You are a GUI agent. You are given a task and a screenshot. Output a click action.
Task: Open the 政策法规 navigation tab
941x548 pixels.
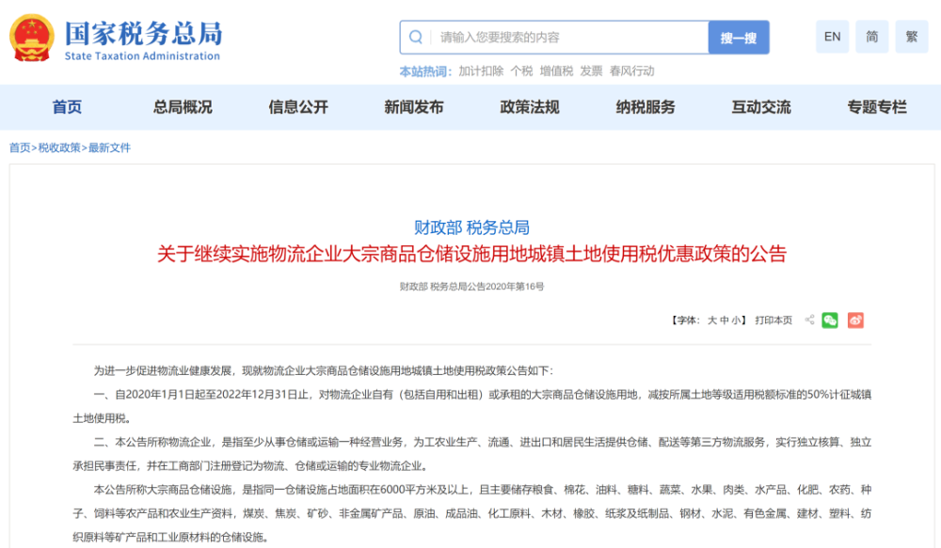point(530,107)
